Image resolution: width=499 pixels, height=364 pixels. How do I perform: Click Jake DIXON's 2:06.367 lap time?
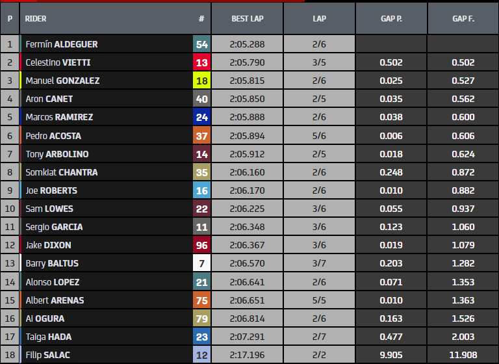point(247,246)
